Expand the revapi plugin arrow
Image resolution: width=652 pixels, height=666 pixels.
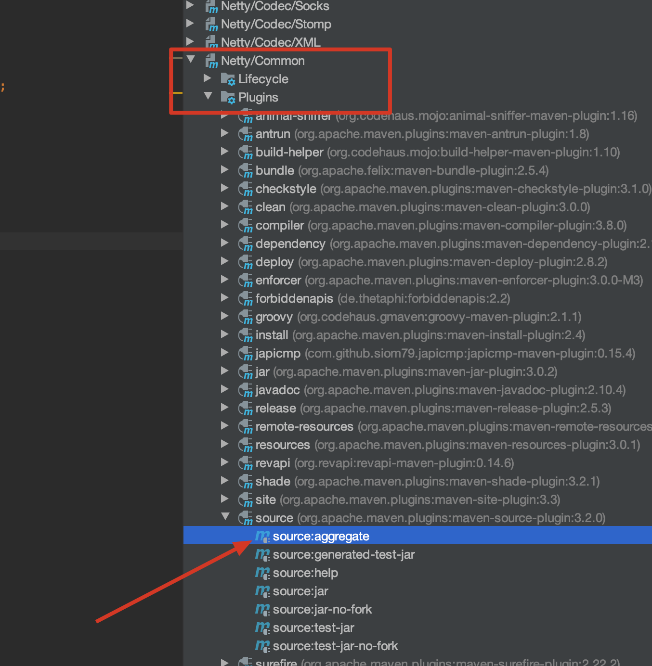(x=224, y=462)
